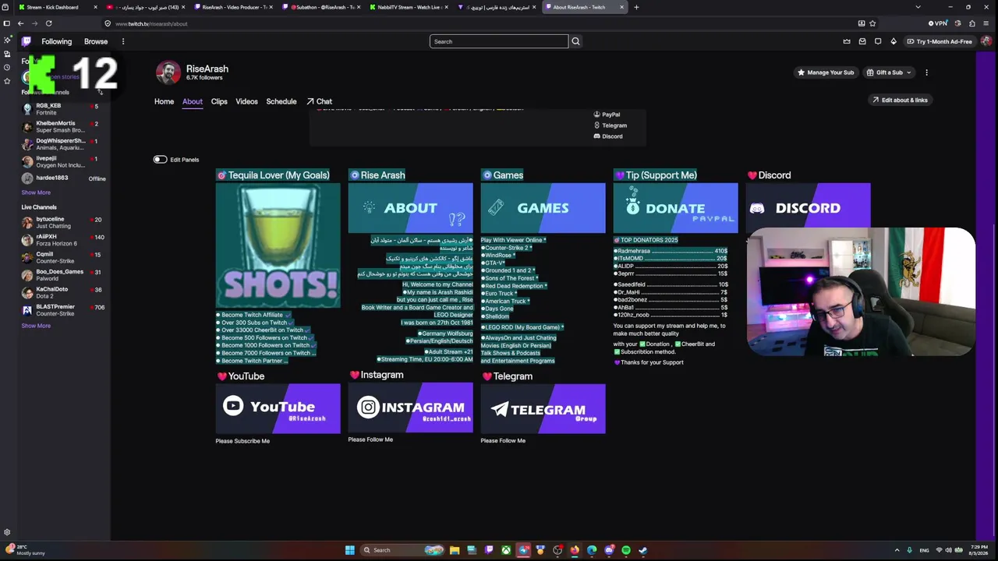This screenshot has width=998, height=561.
Task: Open channel options three-dot menu
Action: [x=926, y=72]
